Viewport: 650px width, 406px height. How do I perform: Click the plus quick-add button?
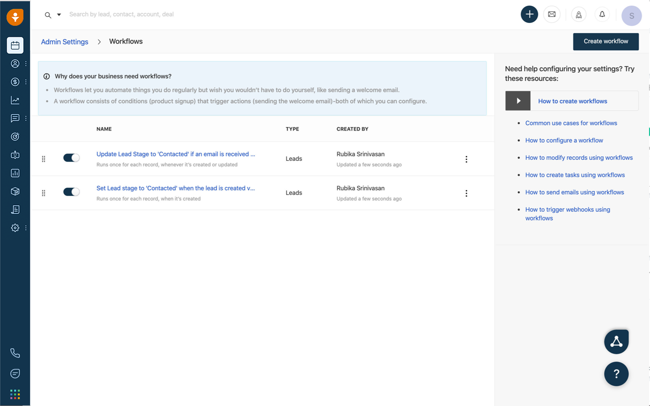tap(529, 14)
